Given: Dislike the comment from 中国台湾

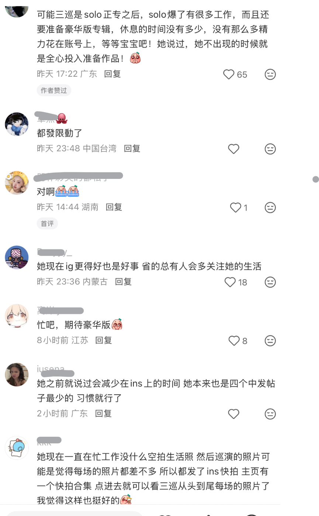Looking at the screenshot, I should click(x=270, y=149).
